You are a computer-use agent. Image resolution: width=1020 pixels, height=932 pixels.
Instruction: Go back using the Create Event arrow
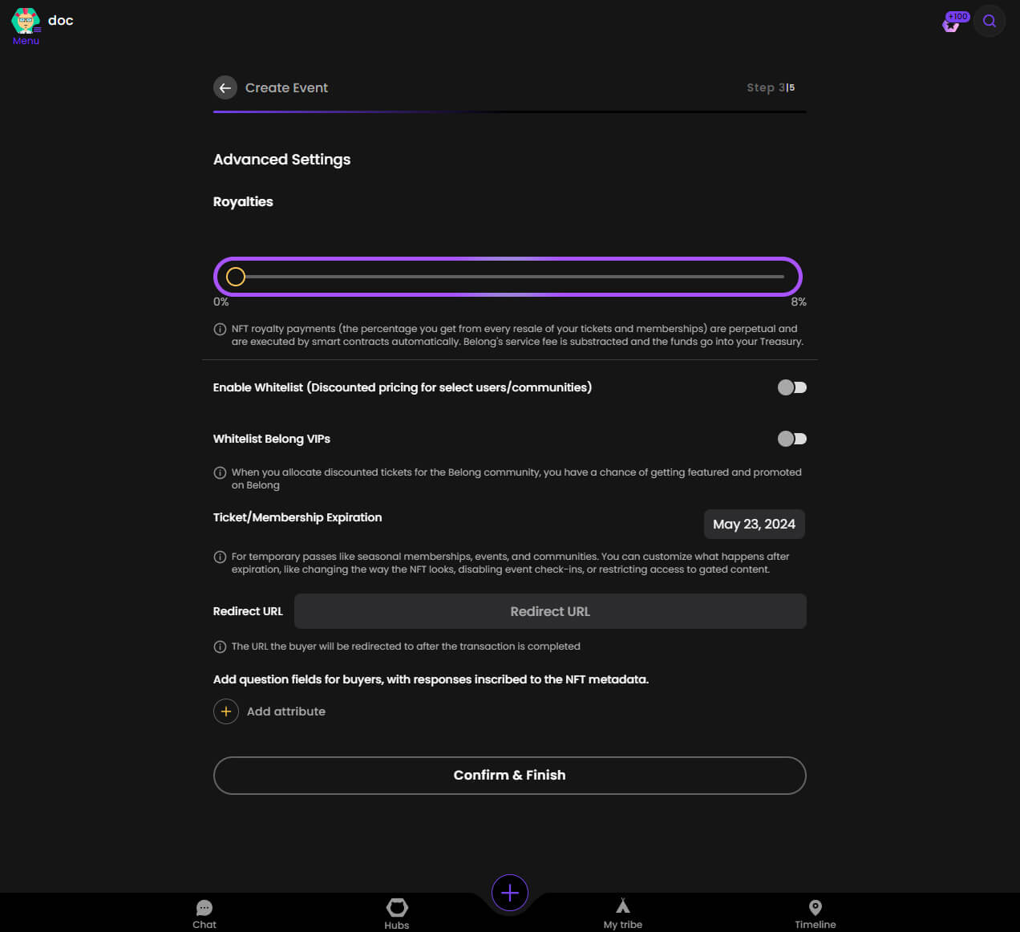coord(225,87)
